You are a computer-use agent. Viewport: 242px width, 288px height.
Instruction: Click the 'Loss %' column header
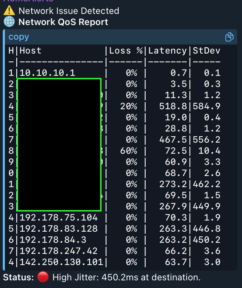coord(126,51)
